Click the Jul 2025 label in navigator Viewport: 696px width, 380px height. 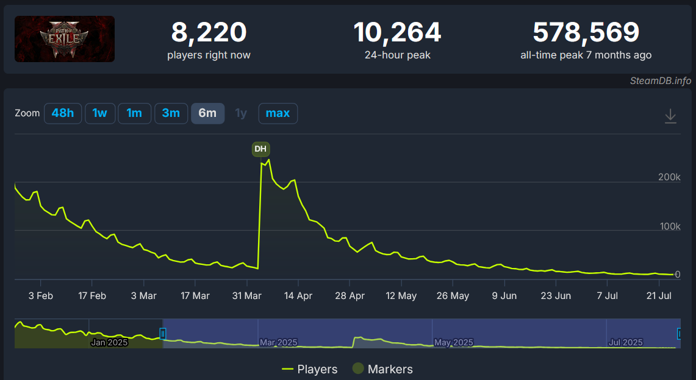click(625, 342)
